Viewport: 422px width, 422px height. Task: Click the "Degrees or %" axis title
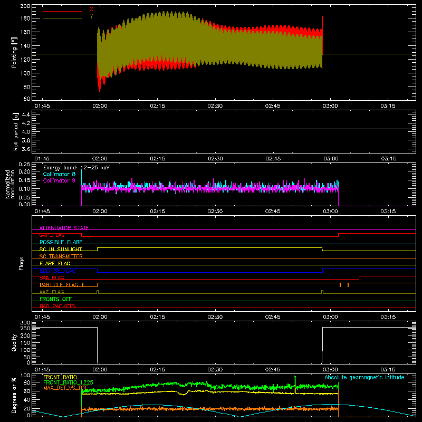pos(14,395)
